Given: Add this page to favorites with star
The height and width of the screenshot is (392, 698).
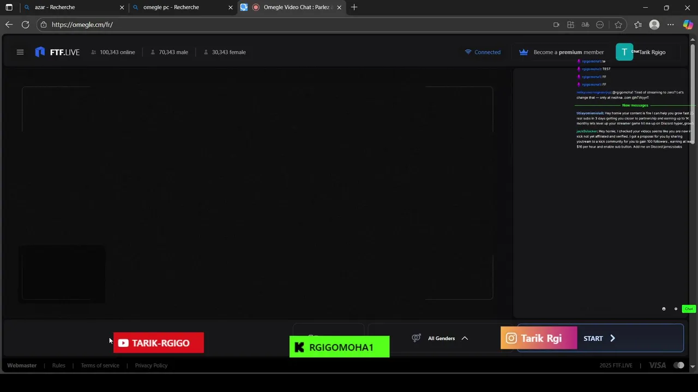Looking at the screenshot, I should (618, 24).
